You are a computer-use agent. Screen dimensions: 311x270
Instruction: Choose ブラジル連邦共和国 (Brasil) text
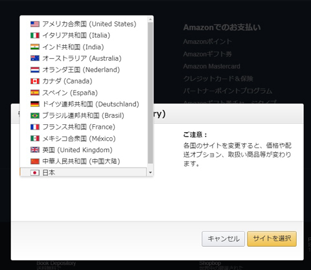83,116
